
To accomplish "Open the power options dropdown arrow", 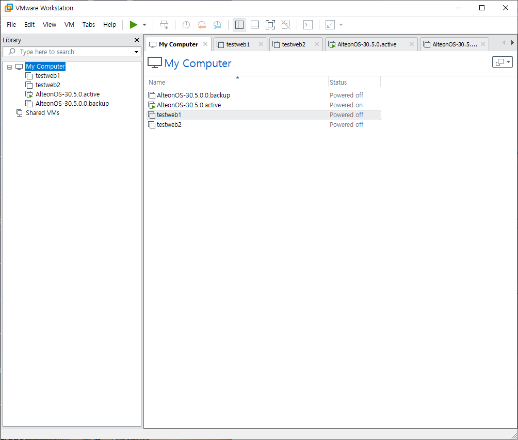I will point(144,25).
